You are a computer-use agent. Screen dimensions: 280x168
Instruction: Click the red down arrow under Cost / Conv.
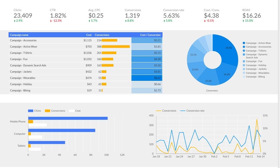(x=205, y=21)
